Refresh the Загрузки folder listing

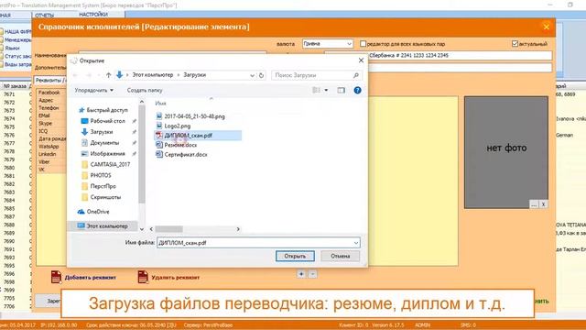(261, 75)
